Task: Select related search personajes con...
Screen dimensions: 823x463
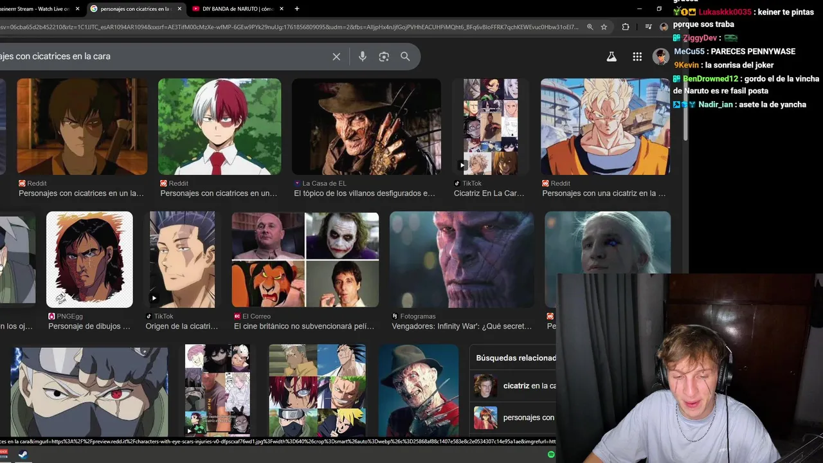Action: point(514,417)
